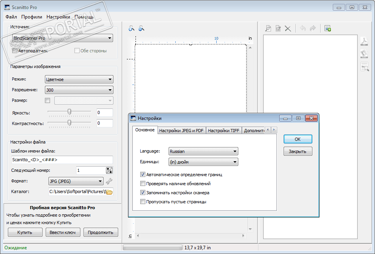Image resolution: width=375 pixels, height=254 pixels.
Task: Click the Купить button
Action: pyautogui.click(x=24, y=232)
